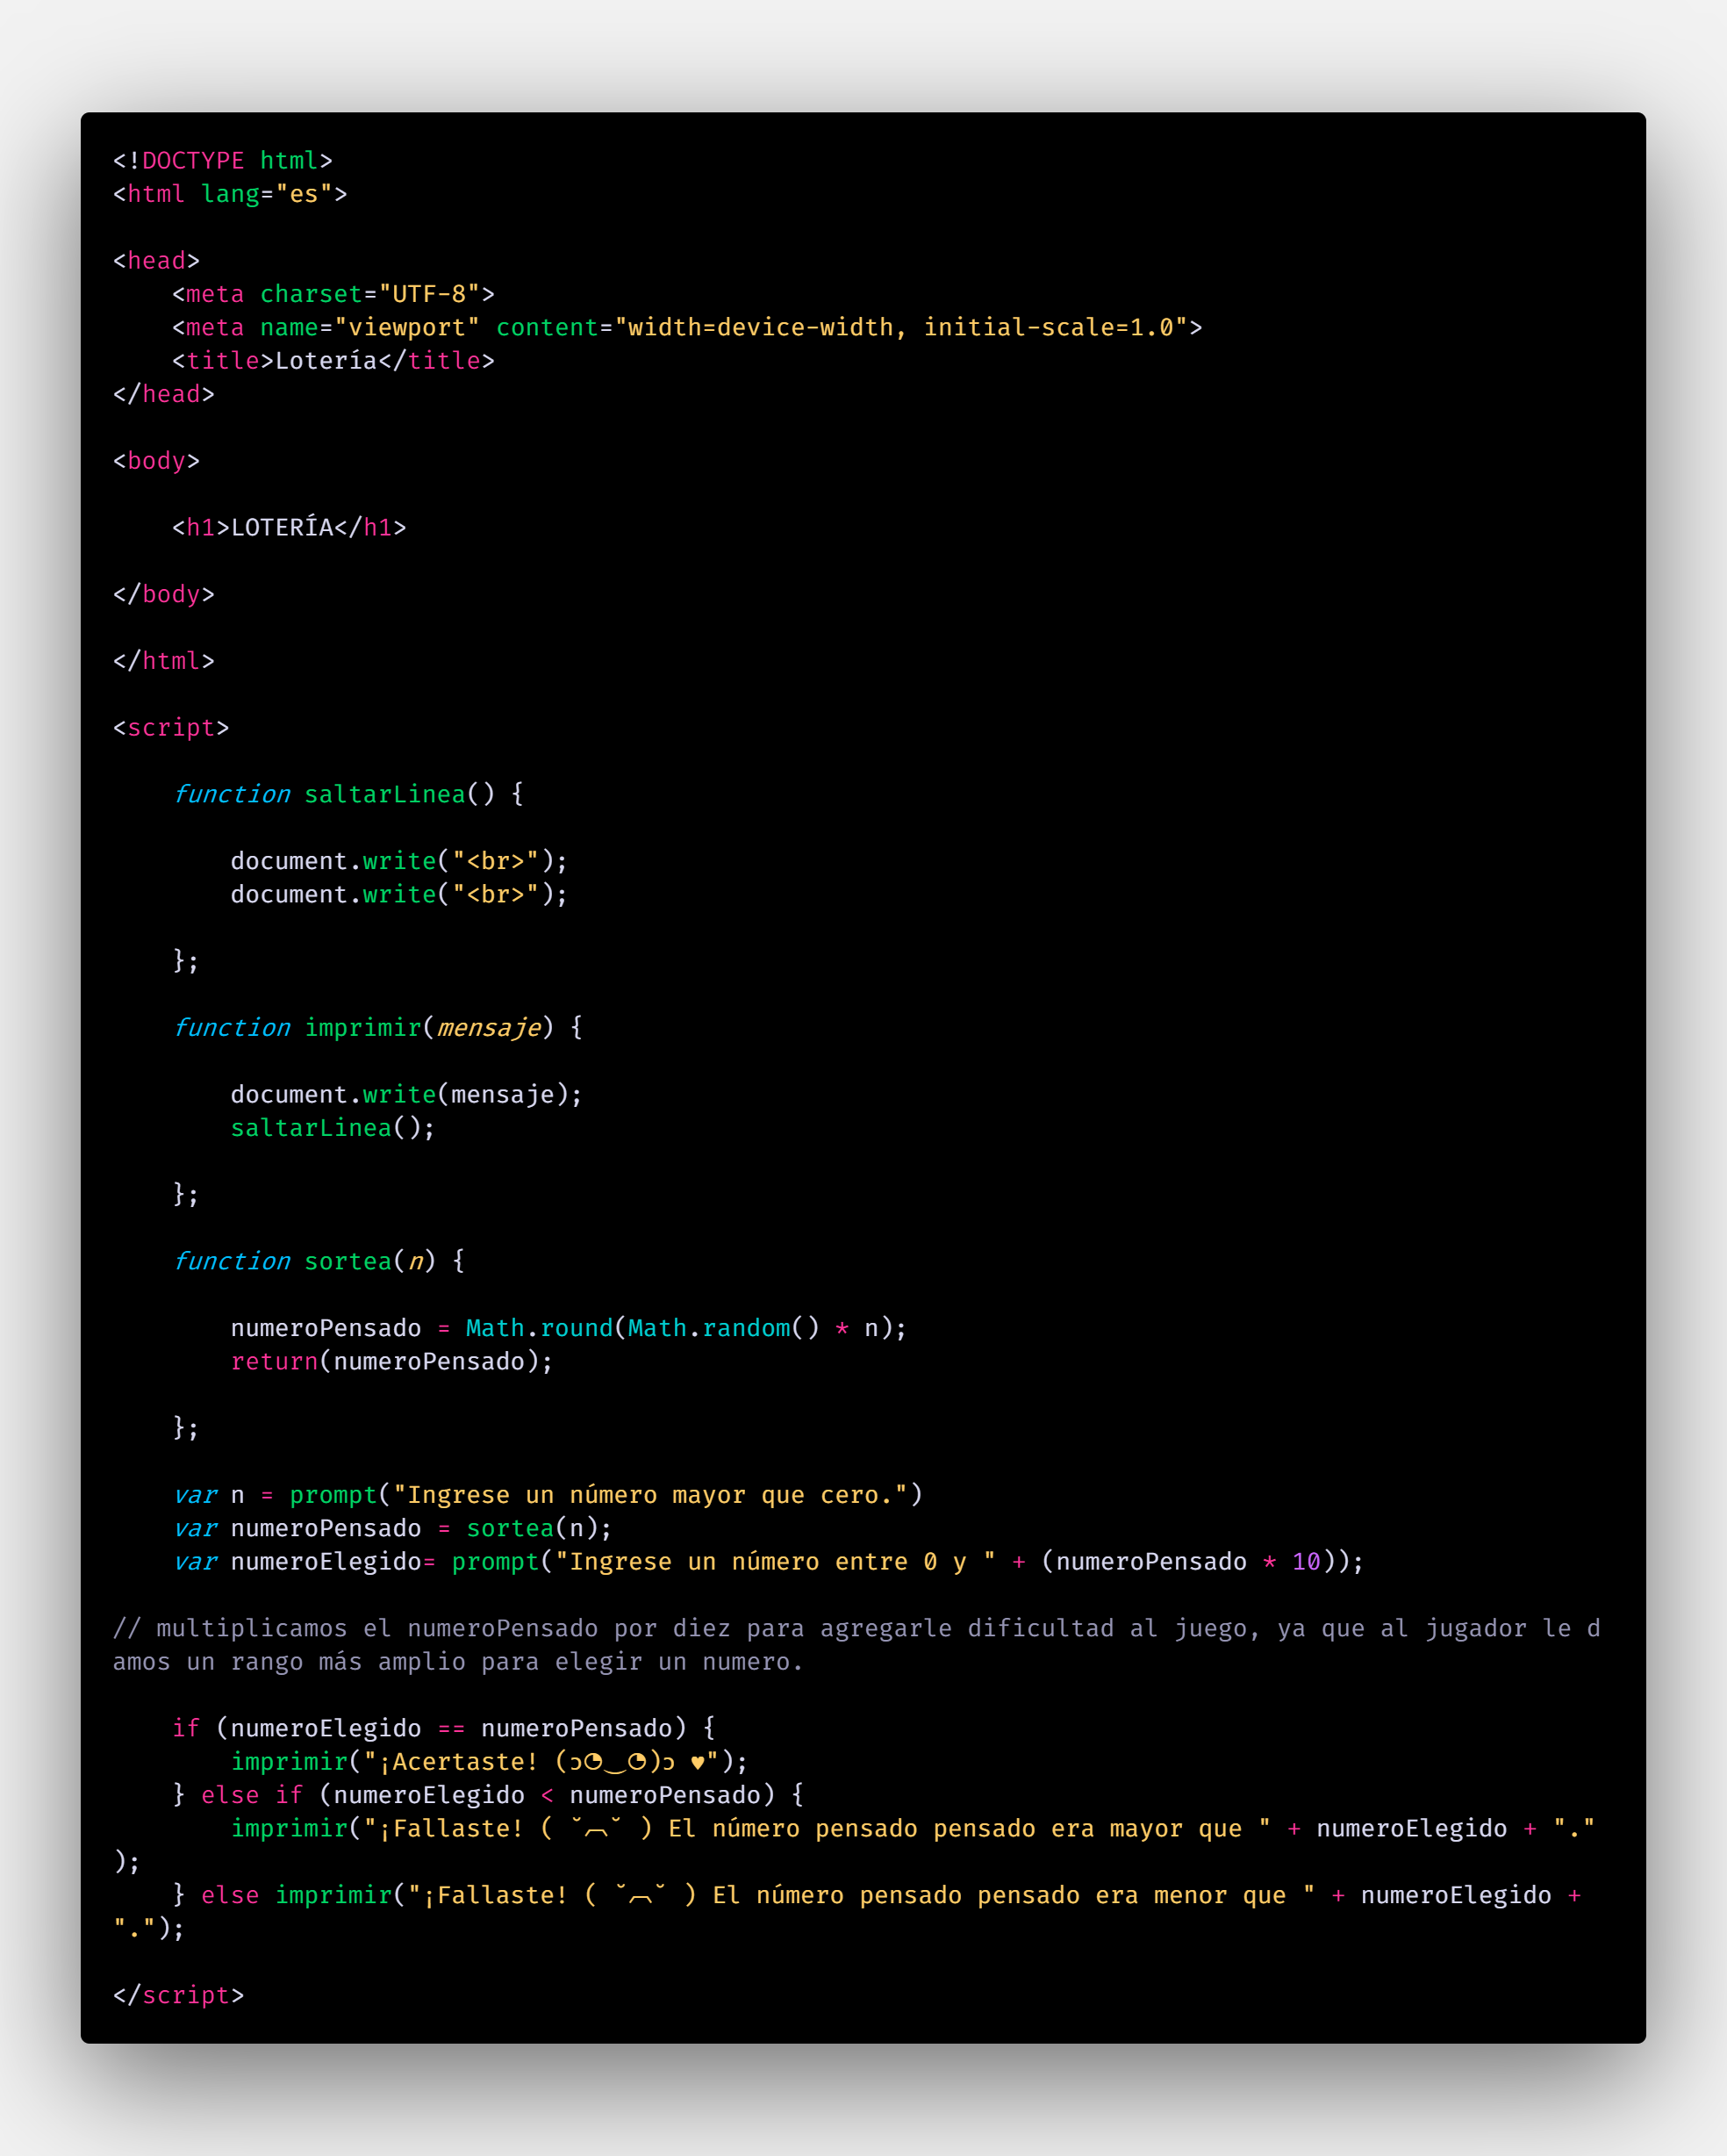Viewport: 1727px width, 2156px height.
Task: Click the Math.round numeroPensado assignment line
Action: tap(569, 1328)
